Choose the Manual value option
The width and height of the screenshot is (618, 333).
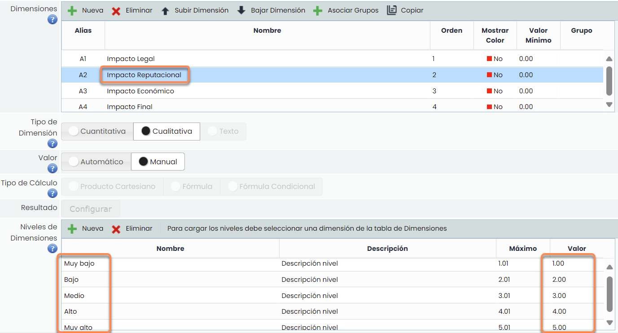[158, 162]
